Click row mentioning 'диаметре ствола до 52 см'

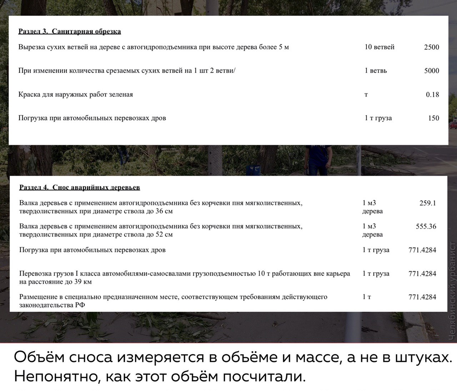[x=228, y=231]
